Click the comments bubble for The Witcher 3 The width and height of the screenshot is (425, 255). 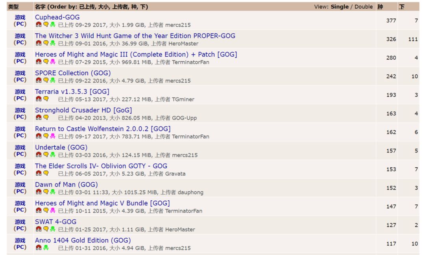46,43
